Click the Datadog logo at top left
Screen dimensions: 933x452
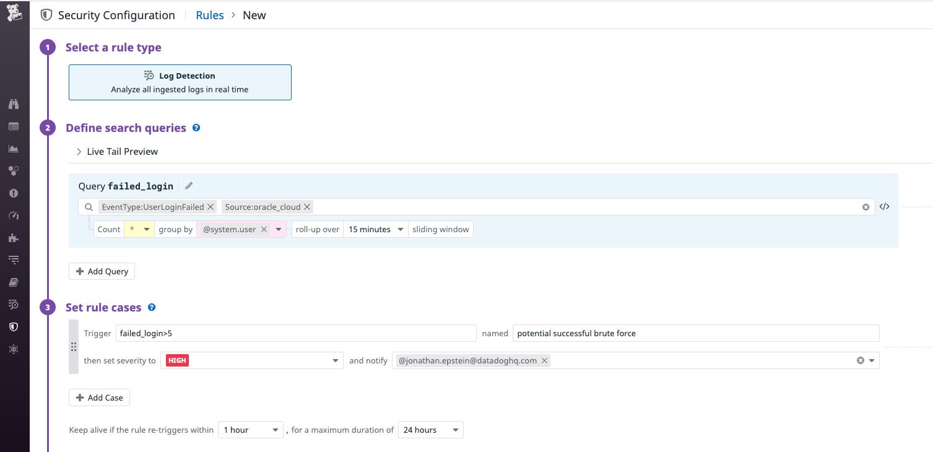[14, 12]
